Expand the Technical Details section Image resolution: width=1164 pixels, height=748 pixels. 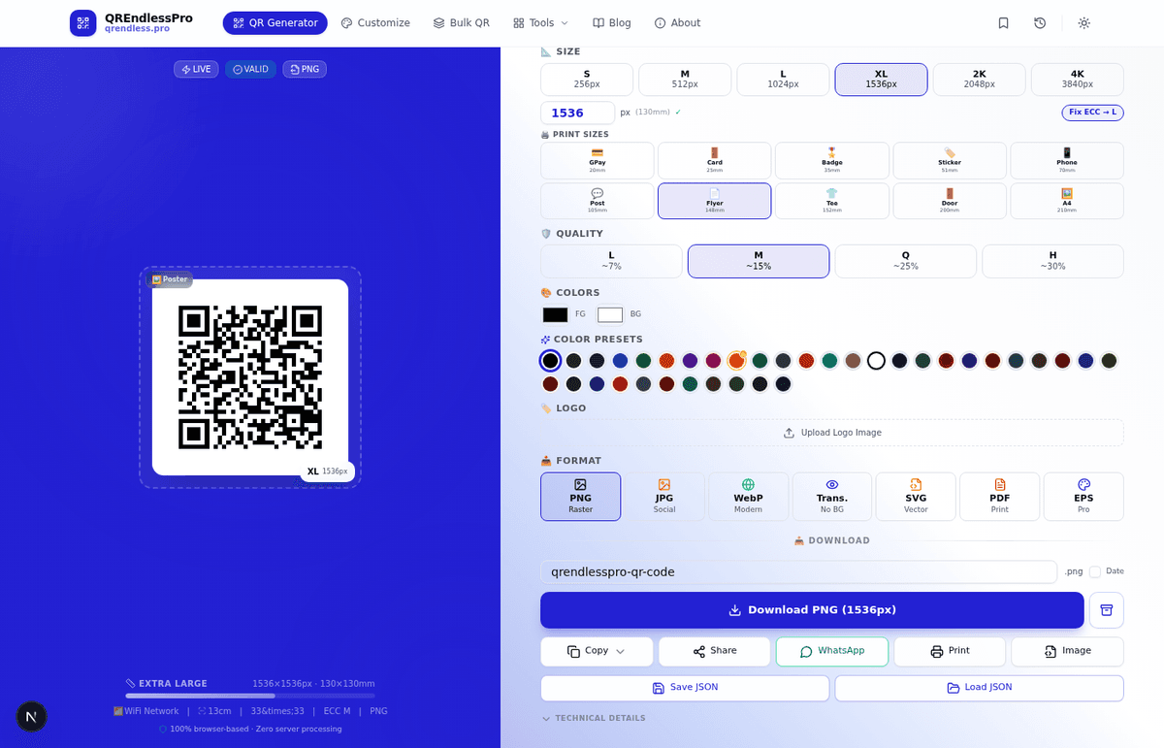[x=593, y=718]
